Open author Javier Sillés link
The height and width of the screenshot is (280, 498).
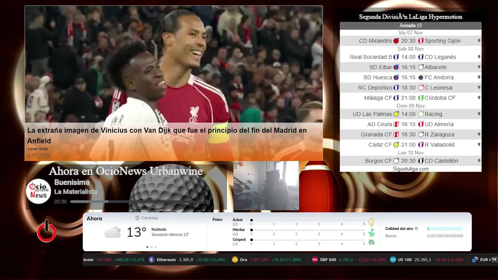[38, 149]
